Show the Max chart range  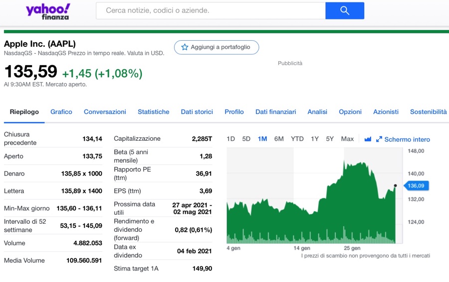click(347, 139)
